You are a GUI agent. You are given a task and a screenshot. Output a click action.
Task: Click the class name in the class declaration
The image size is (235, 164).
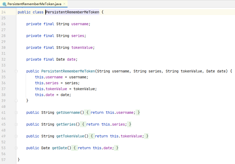(x=72, y=12)
